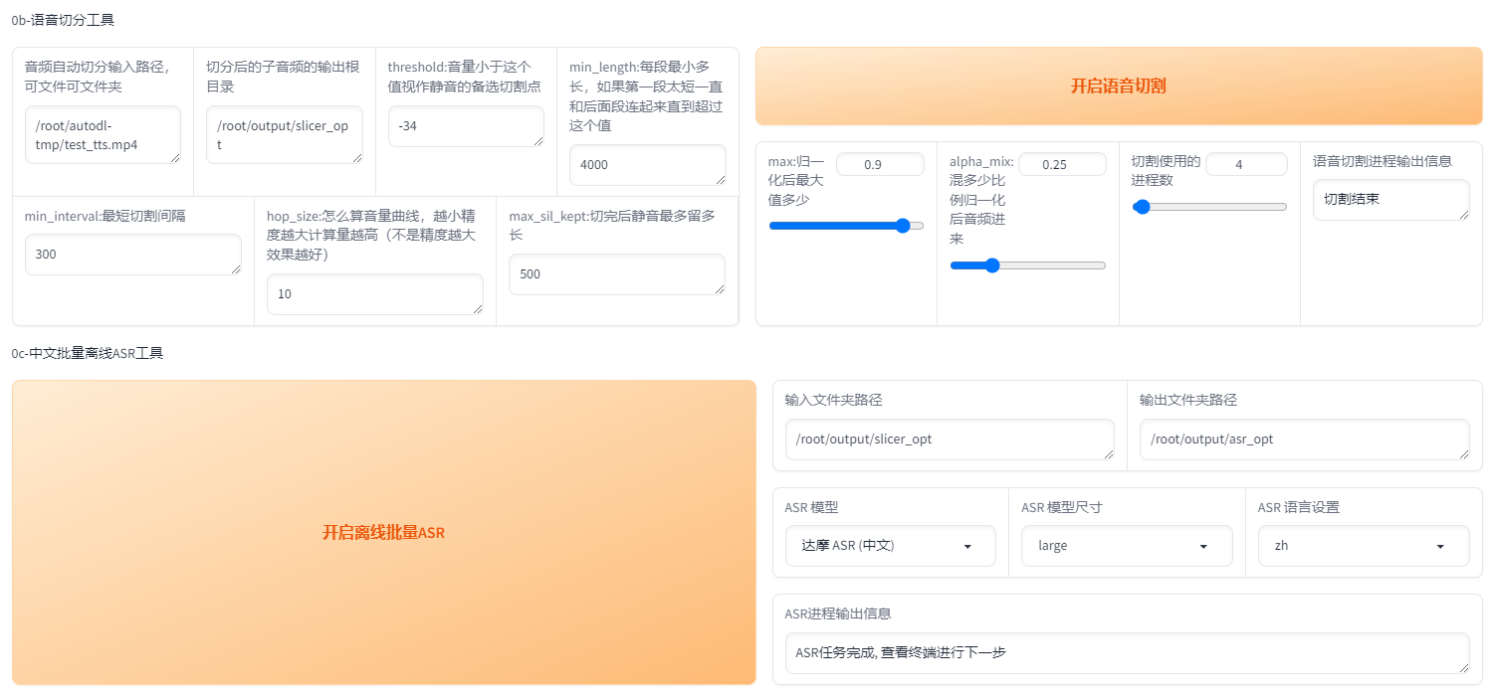Edit the alpha_mix value box showing 0.25
Screen dimensions: 1492x700
coord(1062,164)
